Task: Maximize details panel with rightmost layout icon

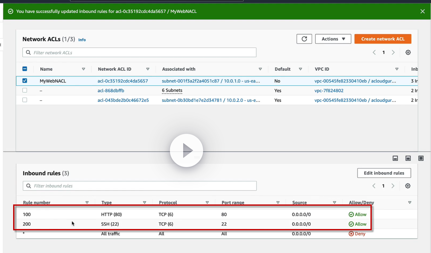Action: [x=421, y=158]
